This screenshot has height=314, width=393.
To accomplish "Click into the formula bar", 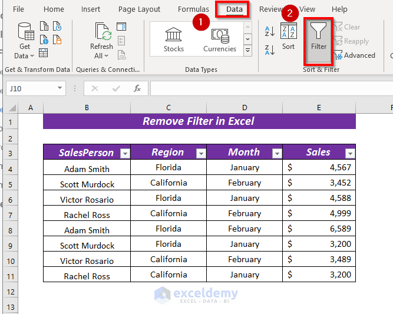I will (272, 88).
